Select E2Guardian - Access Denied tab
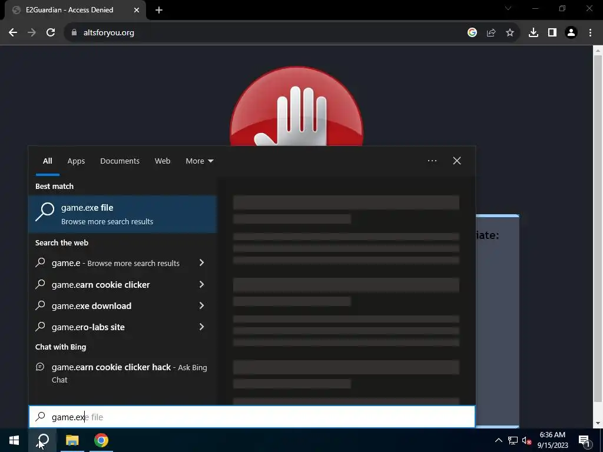The image size is (603, 452). (x=75, y=10)
